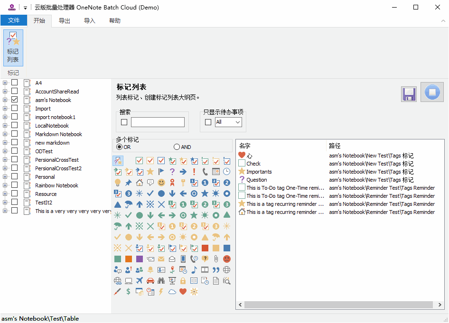Select the solid red square tag swatch
449x323 pixels.
pyautogui.click(x=205, y=248)
